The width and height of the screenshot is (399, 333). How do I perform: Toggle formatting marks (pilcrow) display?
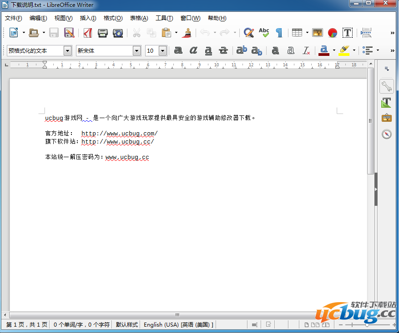(279, 33)
